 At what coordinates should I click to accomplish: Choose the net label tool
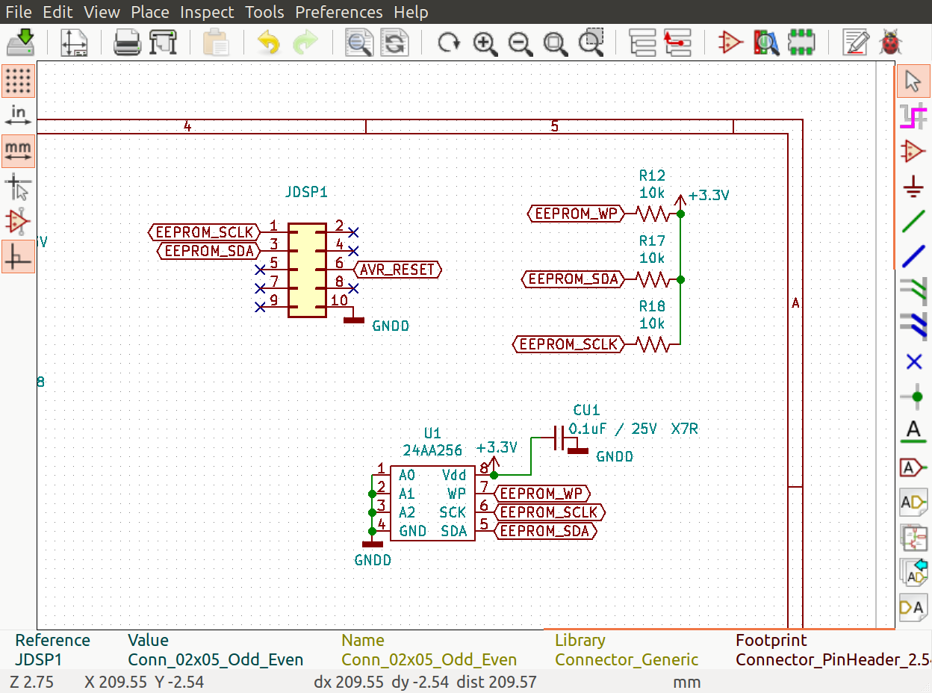[x=913, y=432]
